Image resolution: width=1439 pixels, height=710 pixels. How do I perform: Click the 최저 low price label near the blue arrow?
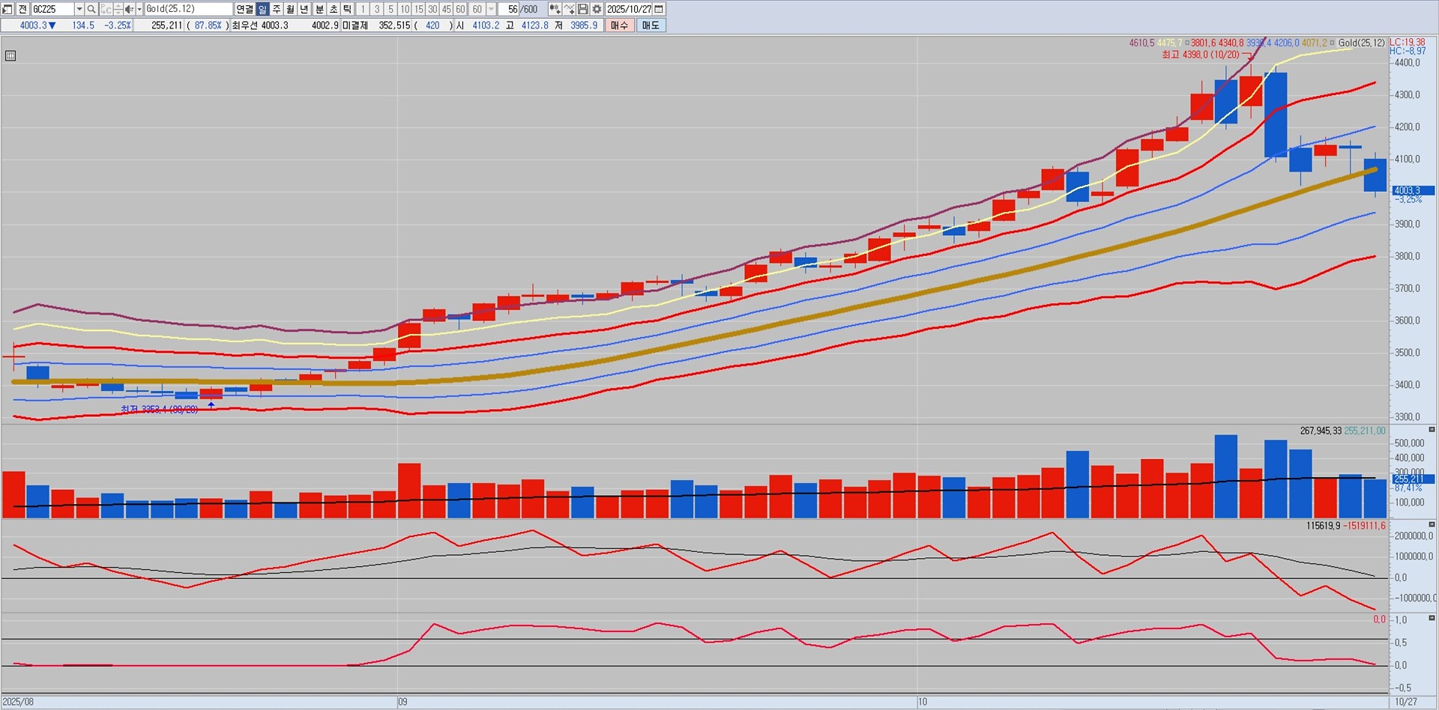(x=160, y=410)
